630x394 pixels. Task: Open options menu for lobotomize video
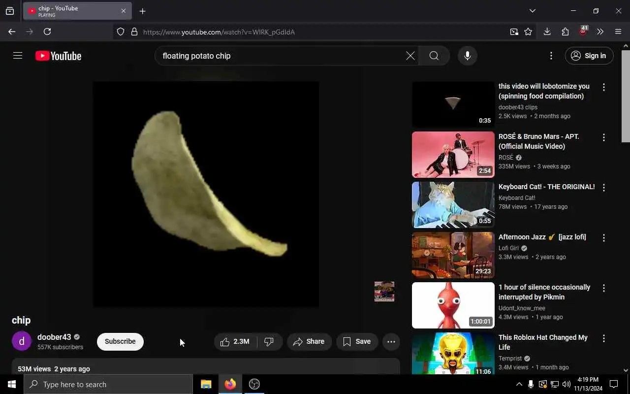(604, 87)
